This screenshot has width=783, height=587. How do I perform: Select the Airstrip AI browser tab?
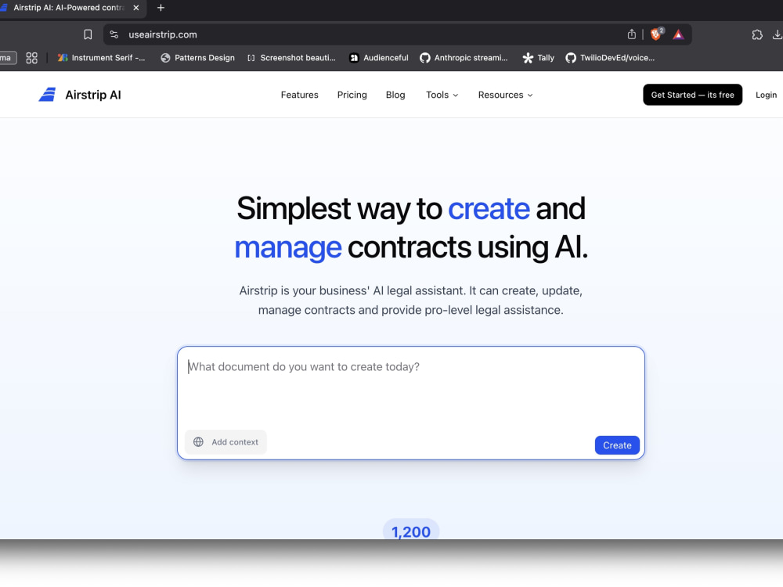coord(70,8)
